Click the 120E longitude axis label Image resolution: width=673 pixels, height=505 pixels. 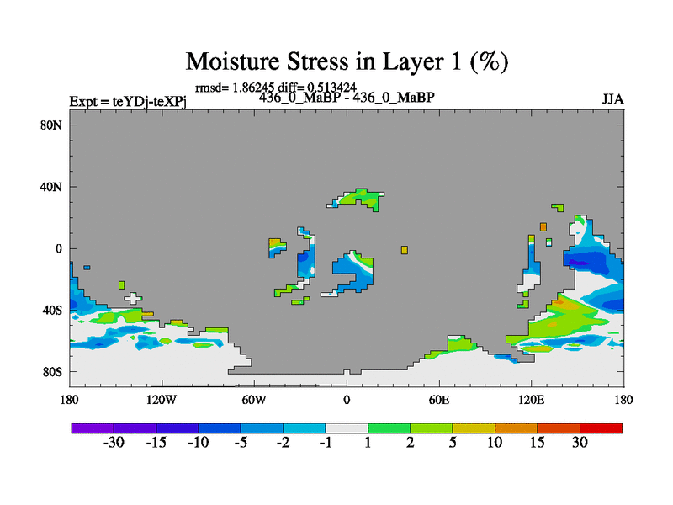tap(532, 399)
